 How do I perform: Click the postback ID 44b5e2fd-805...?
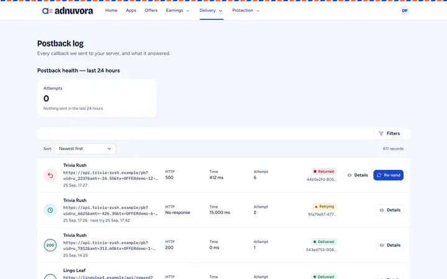[x=322, y=180]
